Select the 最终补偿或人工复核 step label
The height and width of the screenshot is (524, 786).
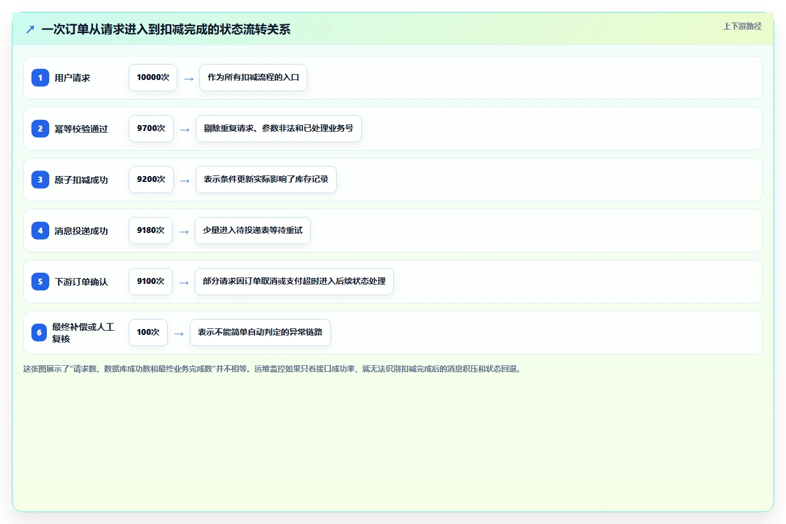(x=83, y=333)
